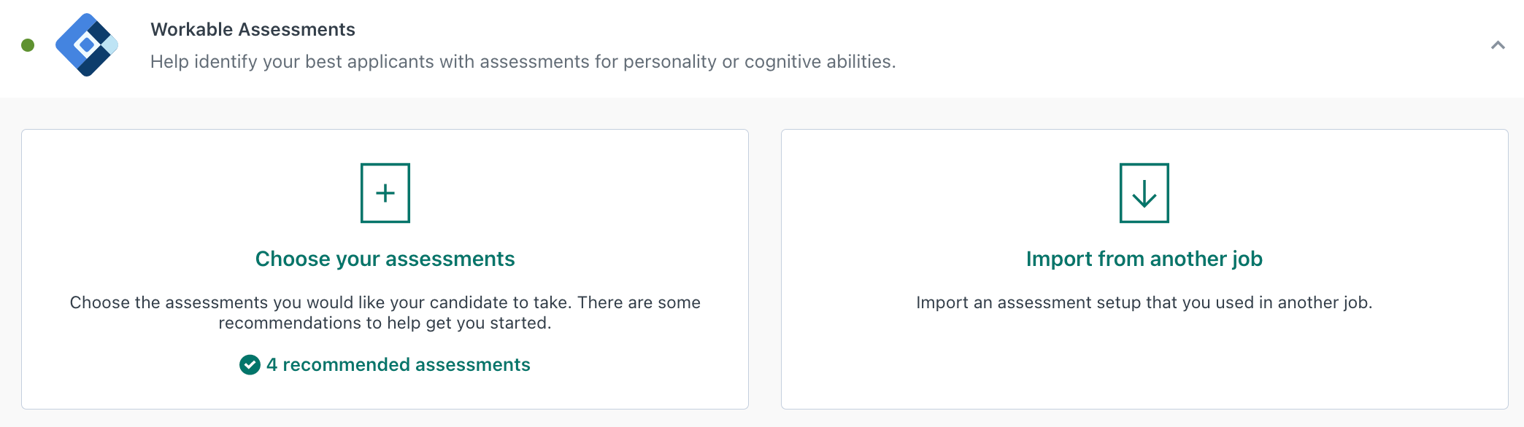The image size is (1524, 427).
Task: Click the import assessment setup description text
Action: (1144, 302)
